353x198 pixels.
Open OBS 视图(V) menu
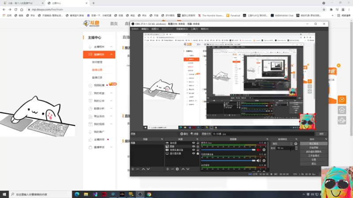[x=155, y=29]
